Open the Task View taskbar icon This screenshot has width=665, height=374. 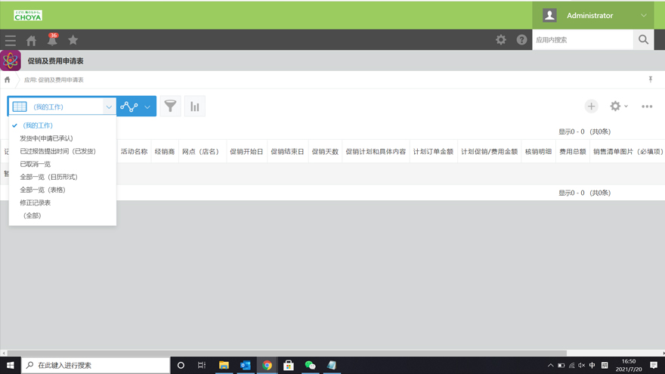click(202, 365)
